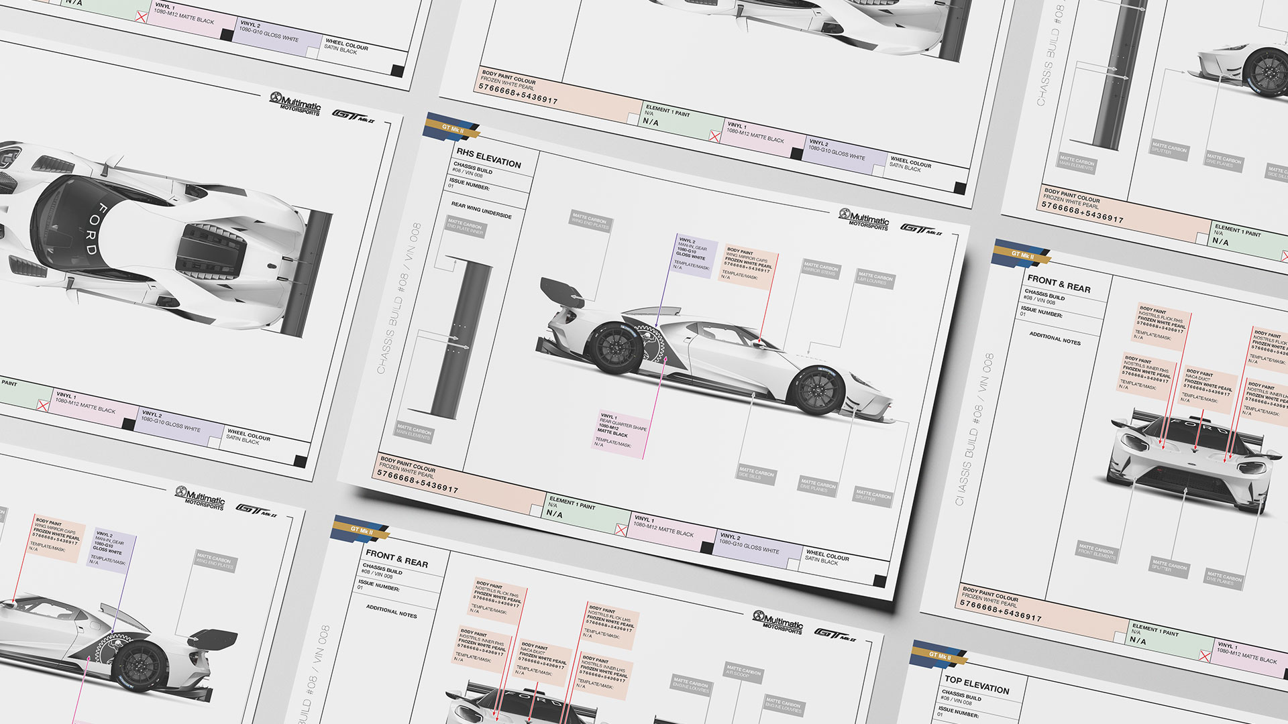Click the black Vinyl 1 swatch on RHS Elevation sheet
Screen dimensions: 1288x724
click(x=707, y=547)
